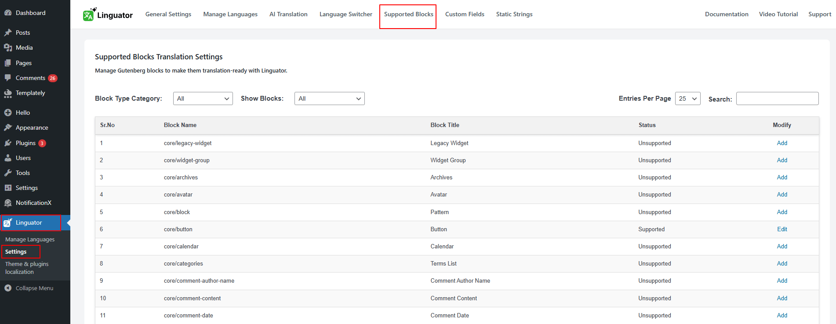Viewport: 836px width, 324px height.
Task: Click the core/comment-author-name block name
Action: click(x=199, y=280)
